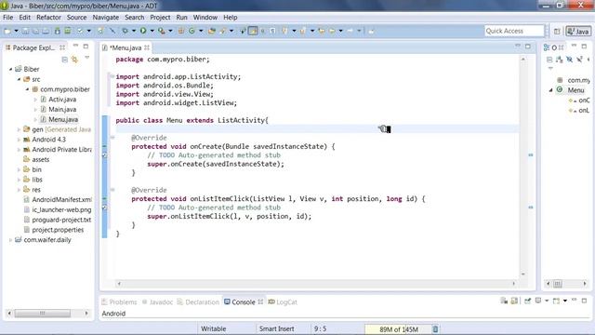Toggle Sort in the Outline panel
Image resolution: width=595 pixels, height=335 pixels.
[x=560, y=60]
